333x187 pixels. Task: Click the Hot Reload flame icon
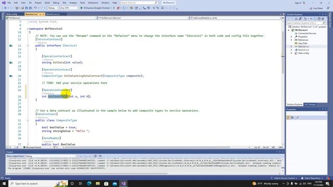(x=118, y=8)
